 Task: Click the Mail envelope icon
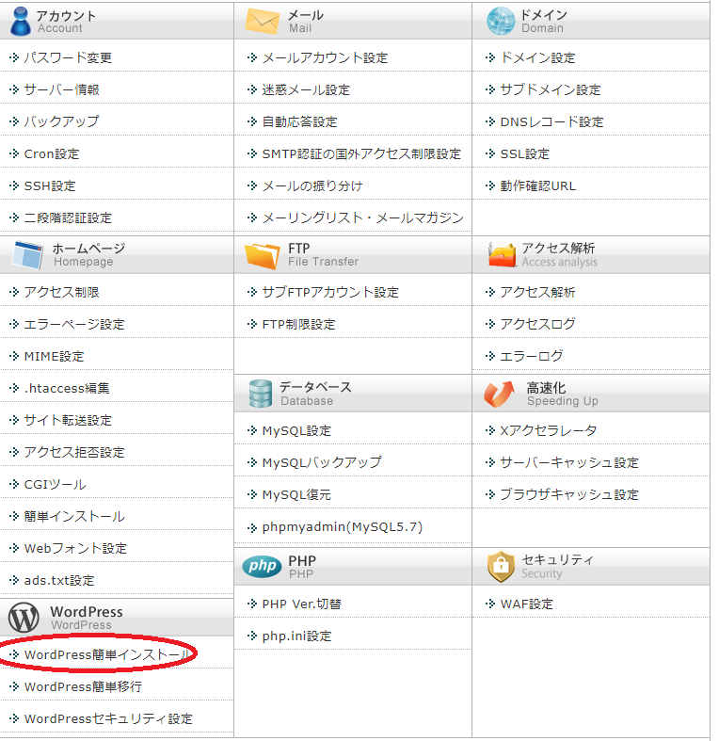pyautogui.click(x=263, y=22)
